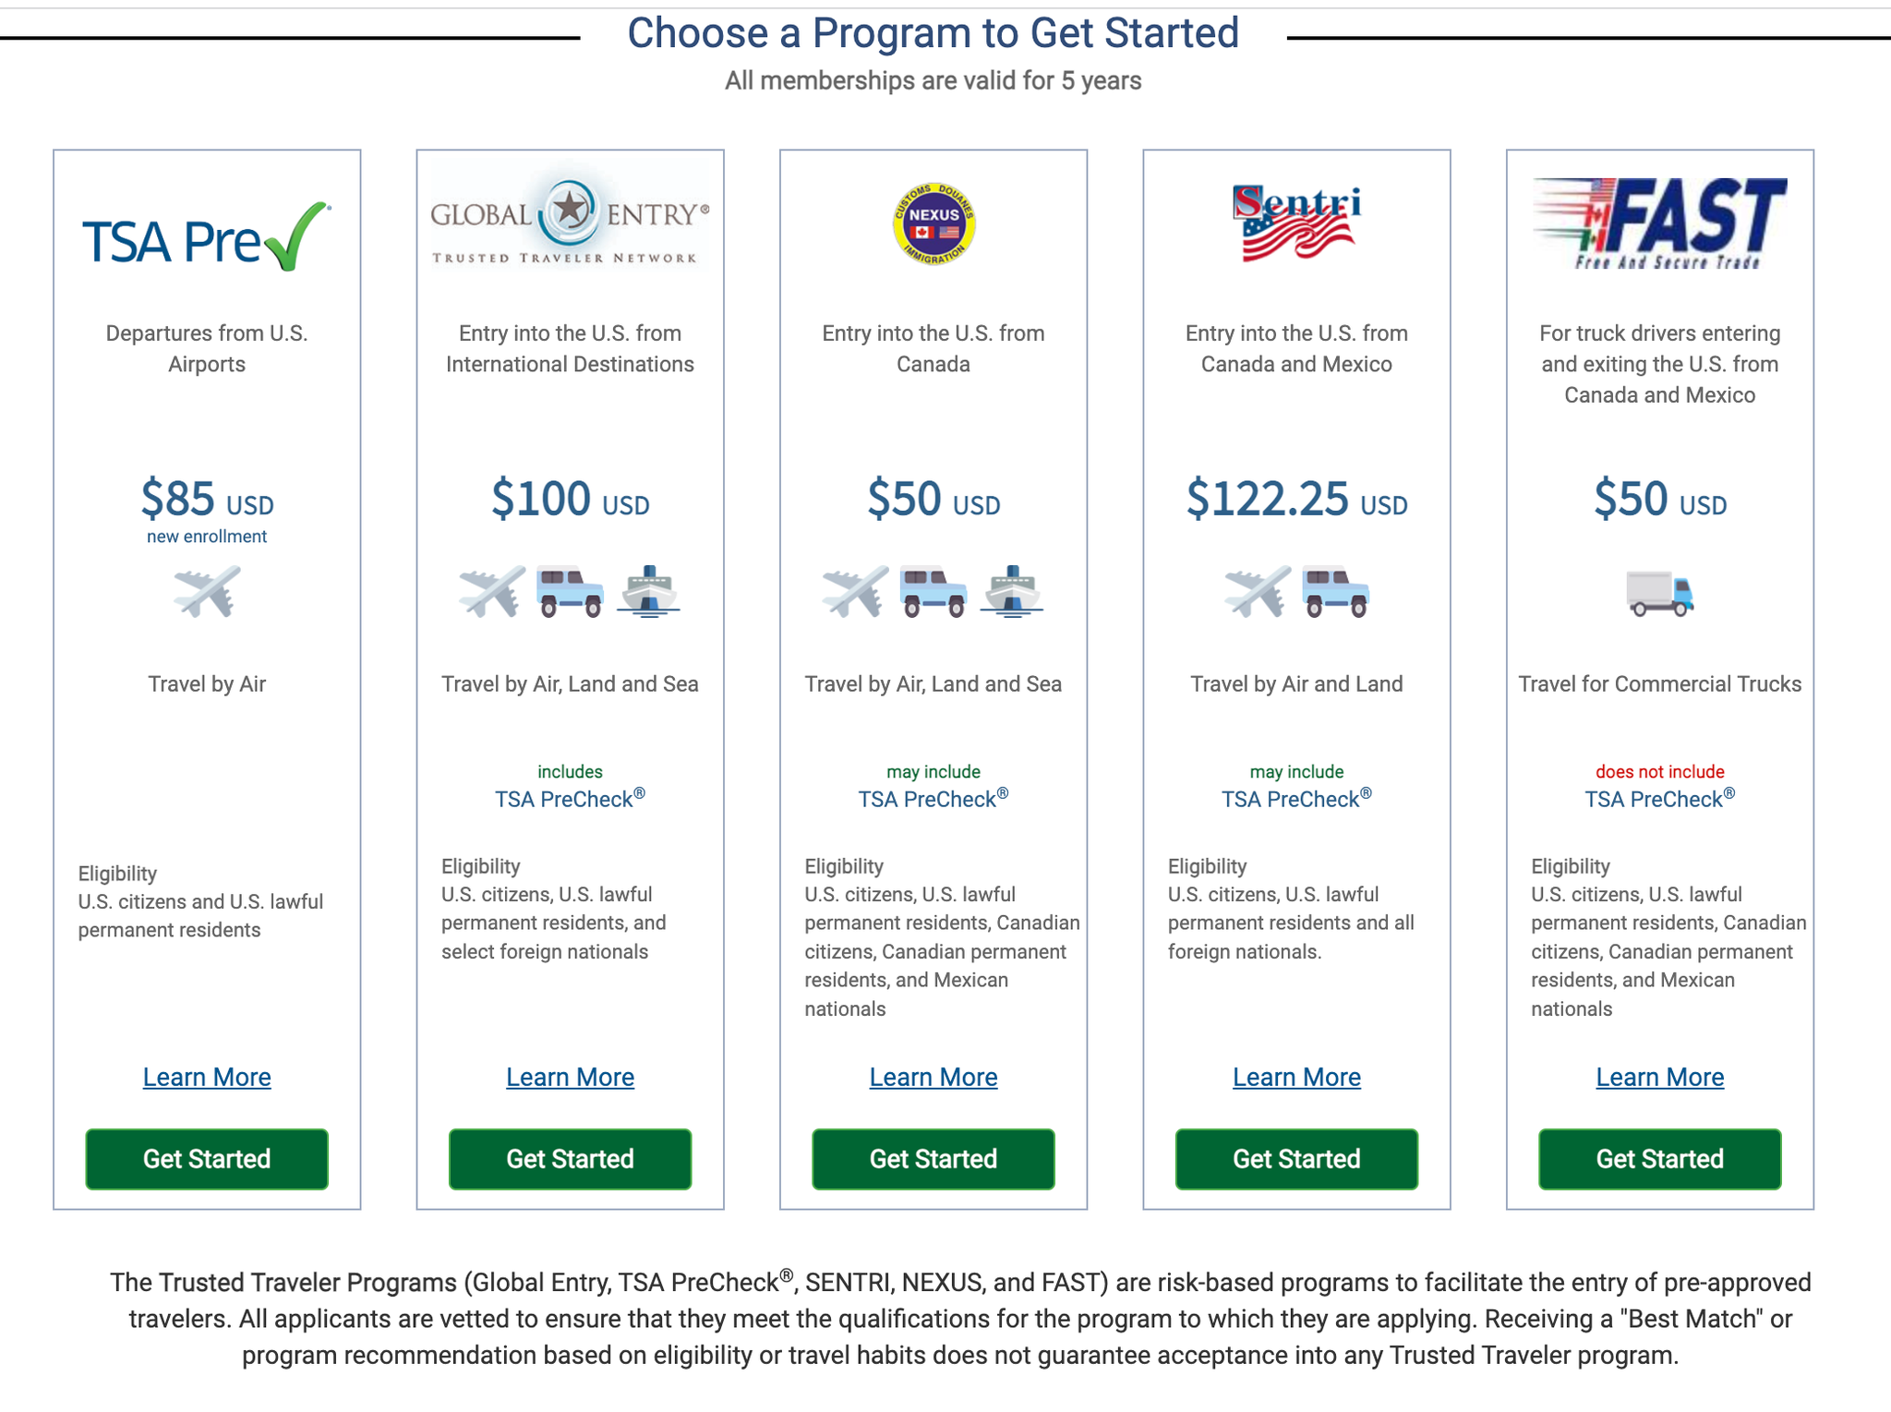Open Learn More for Global Entry
1891x1412 pixels.
pos(570,1077)
